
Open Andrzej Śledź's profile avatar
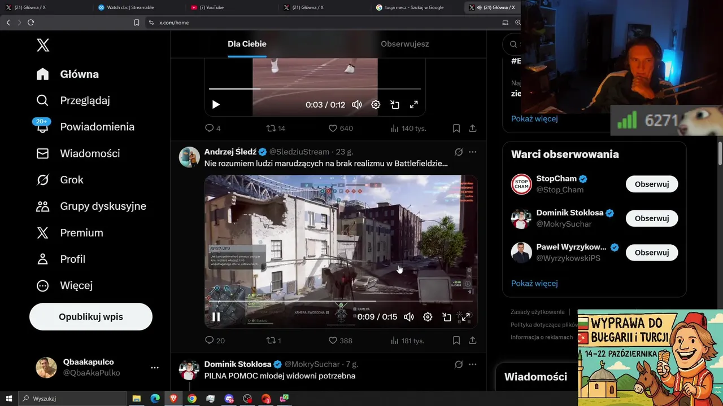pos(190,157)
